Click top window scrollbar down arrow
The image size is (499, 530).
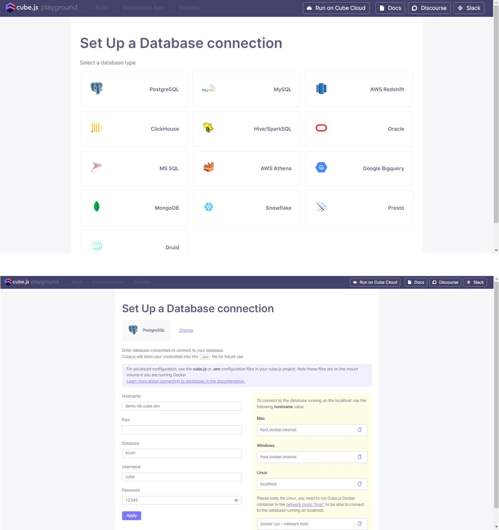[x=496, y=250]
